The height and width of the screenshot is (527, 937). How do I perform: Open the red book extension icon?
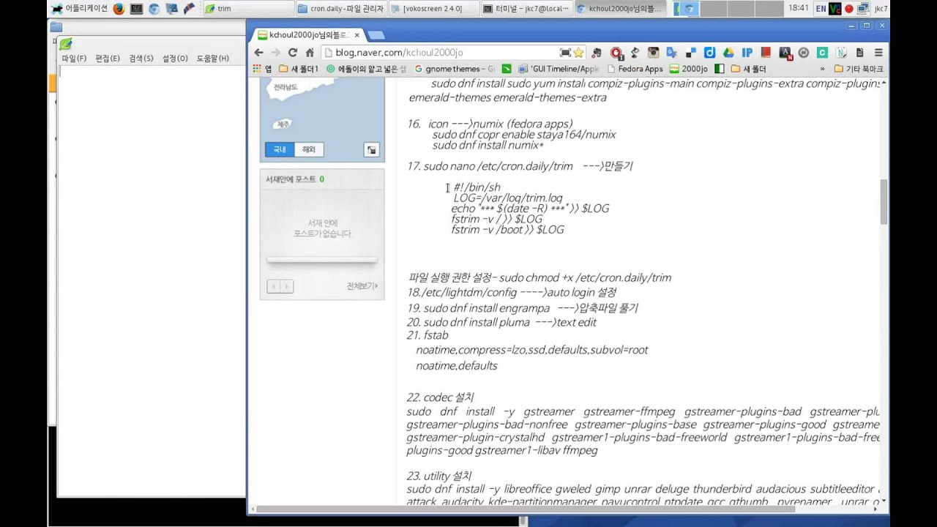coord(766,53)
